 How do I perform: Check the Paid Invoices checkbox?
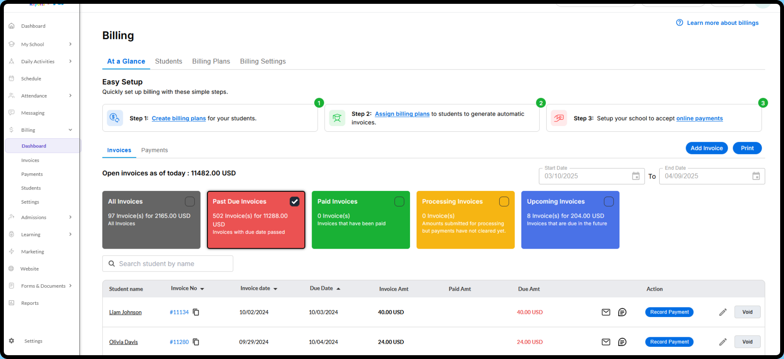(399, 201)
